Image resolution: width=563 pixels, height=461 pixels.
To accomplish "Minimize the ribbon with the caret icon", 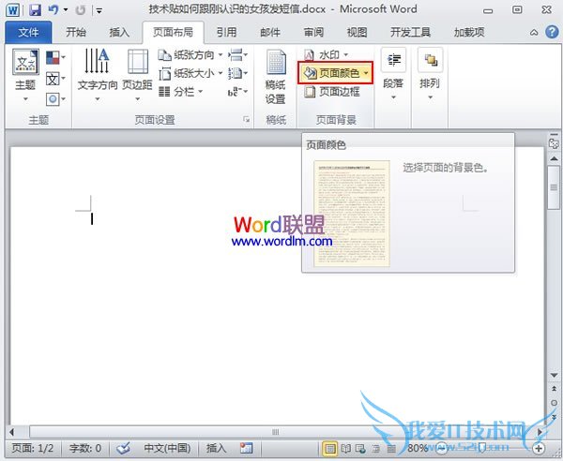I will (x=534, y=33).
